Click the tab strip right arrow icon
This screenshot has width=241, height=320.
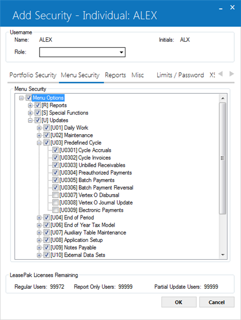coord(232,74)
